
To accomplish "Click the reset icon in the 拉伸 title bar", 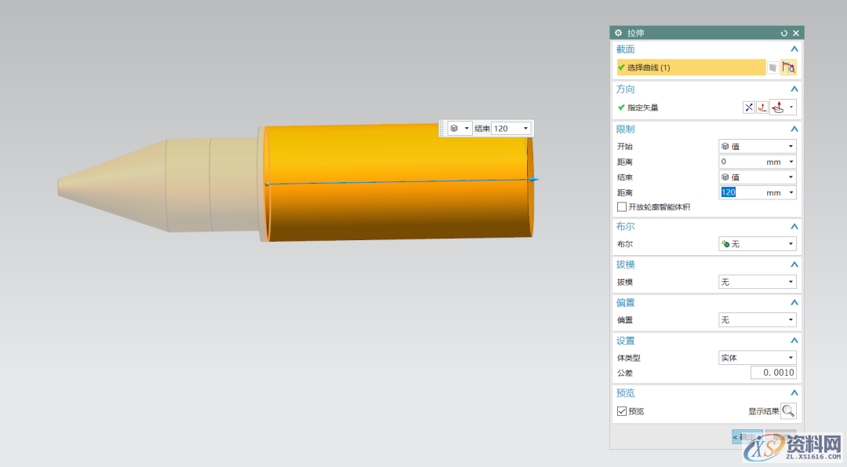I will tap(783, 33).
